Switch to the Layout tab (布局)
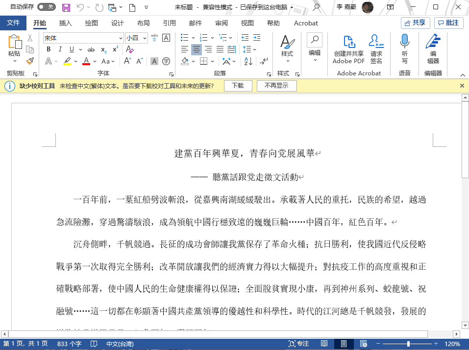This screenshot has width=469, height=350. coord(143,23)
